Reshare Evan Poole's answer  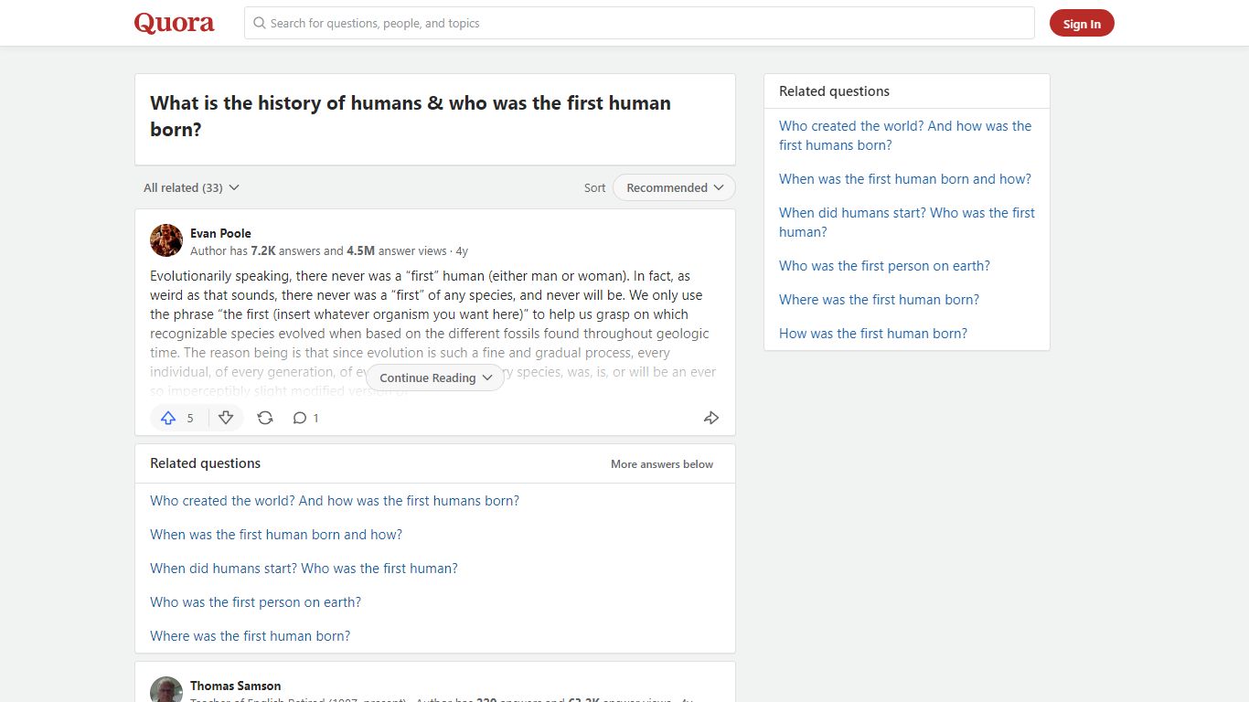(x=265, y=418)
